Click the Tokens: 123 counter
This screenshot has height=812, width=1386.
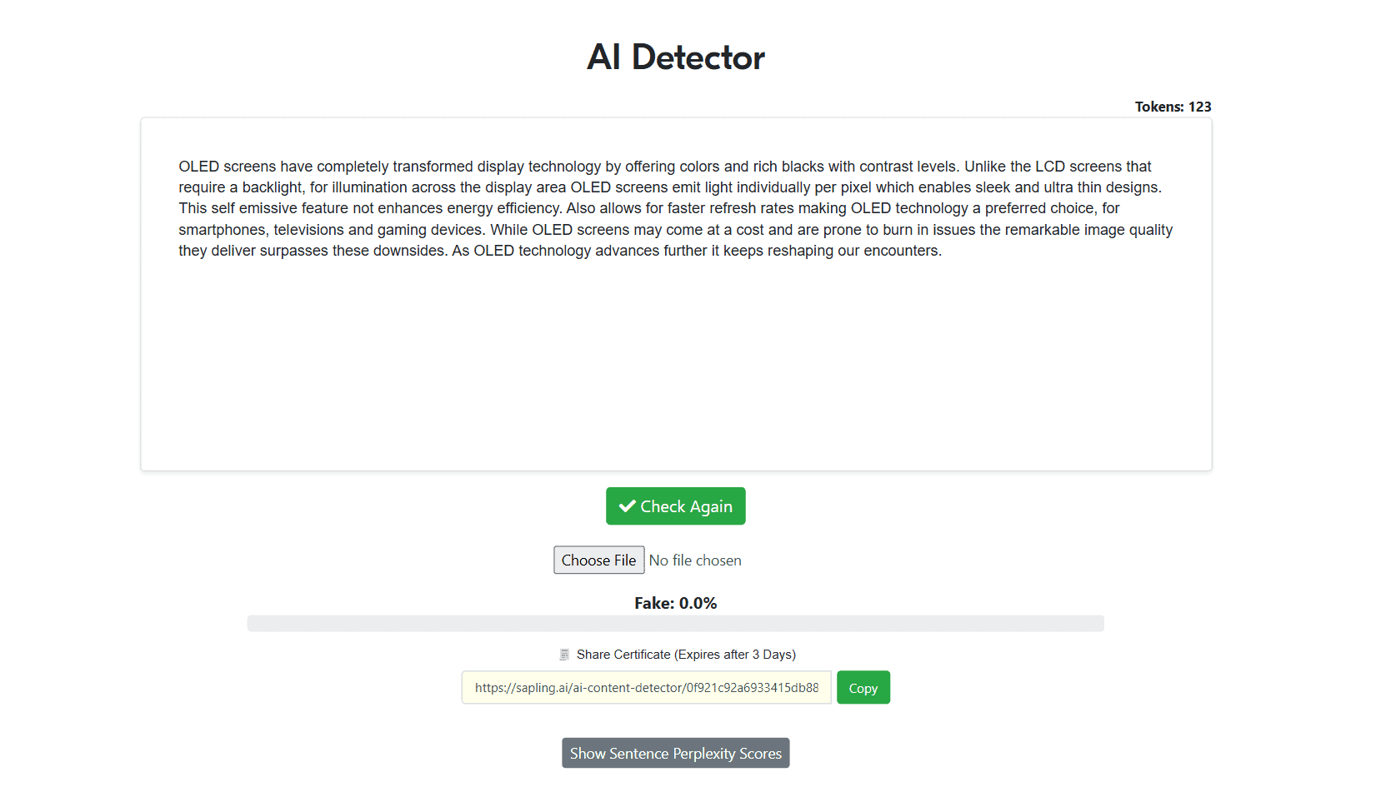pos(1173,107)
